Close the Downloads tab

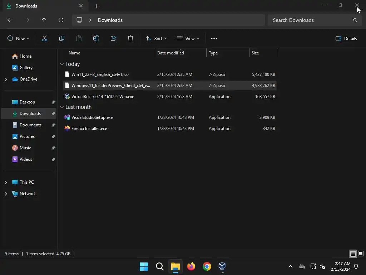point(81,6)
